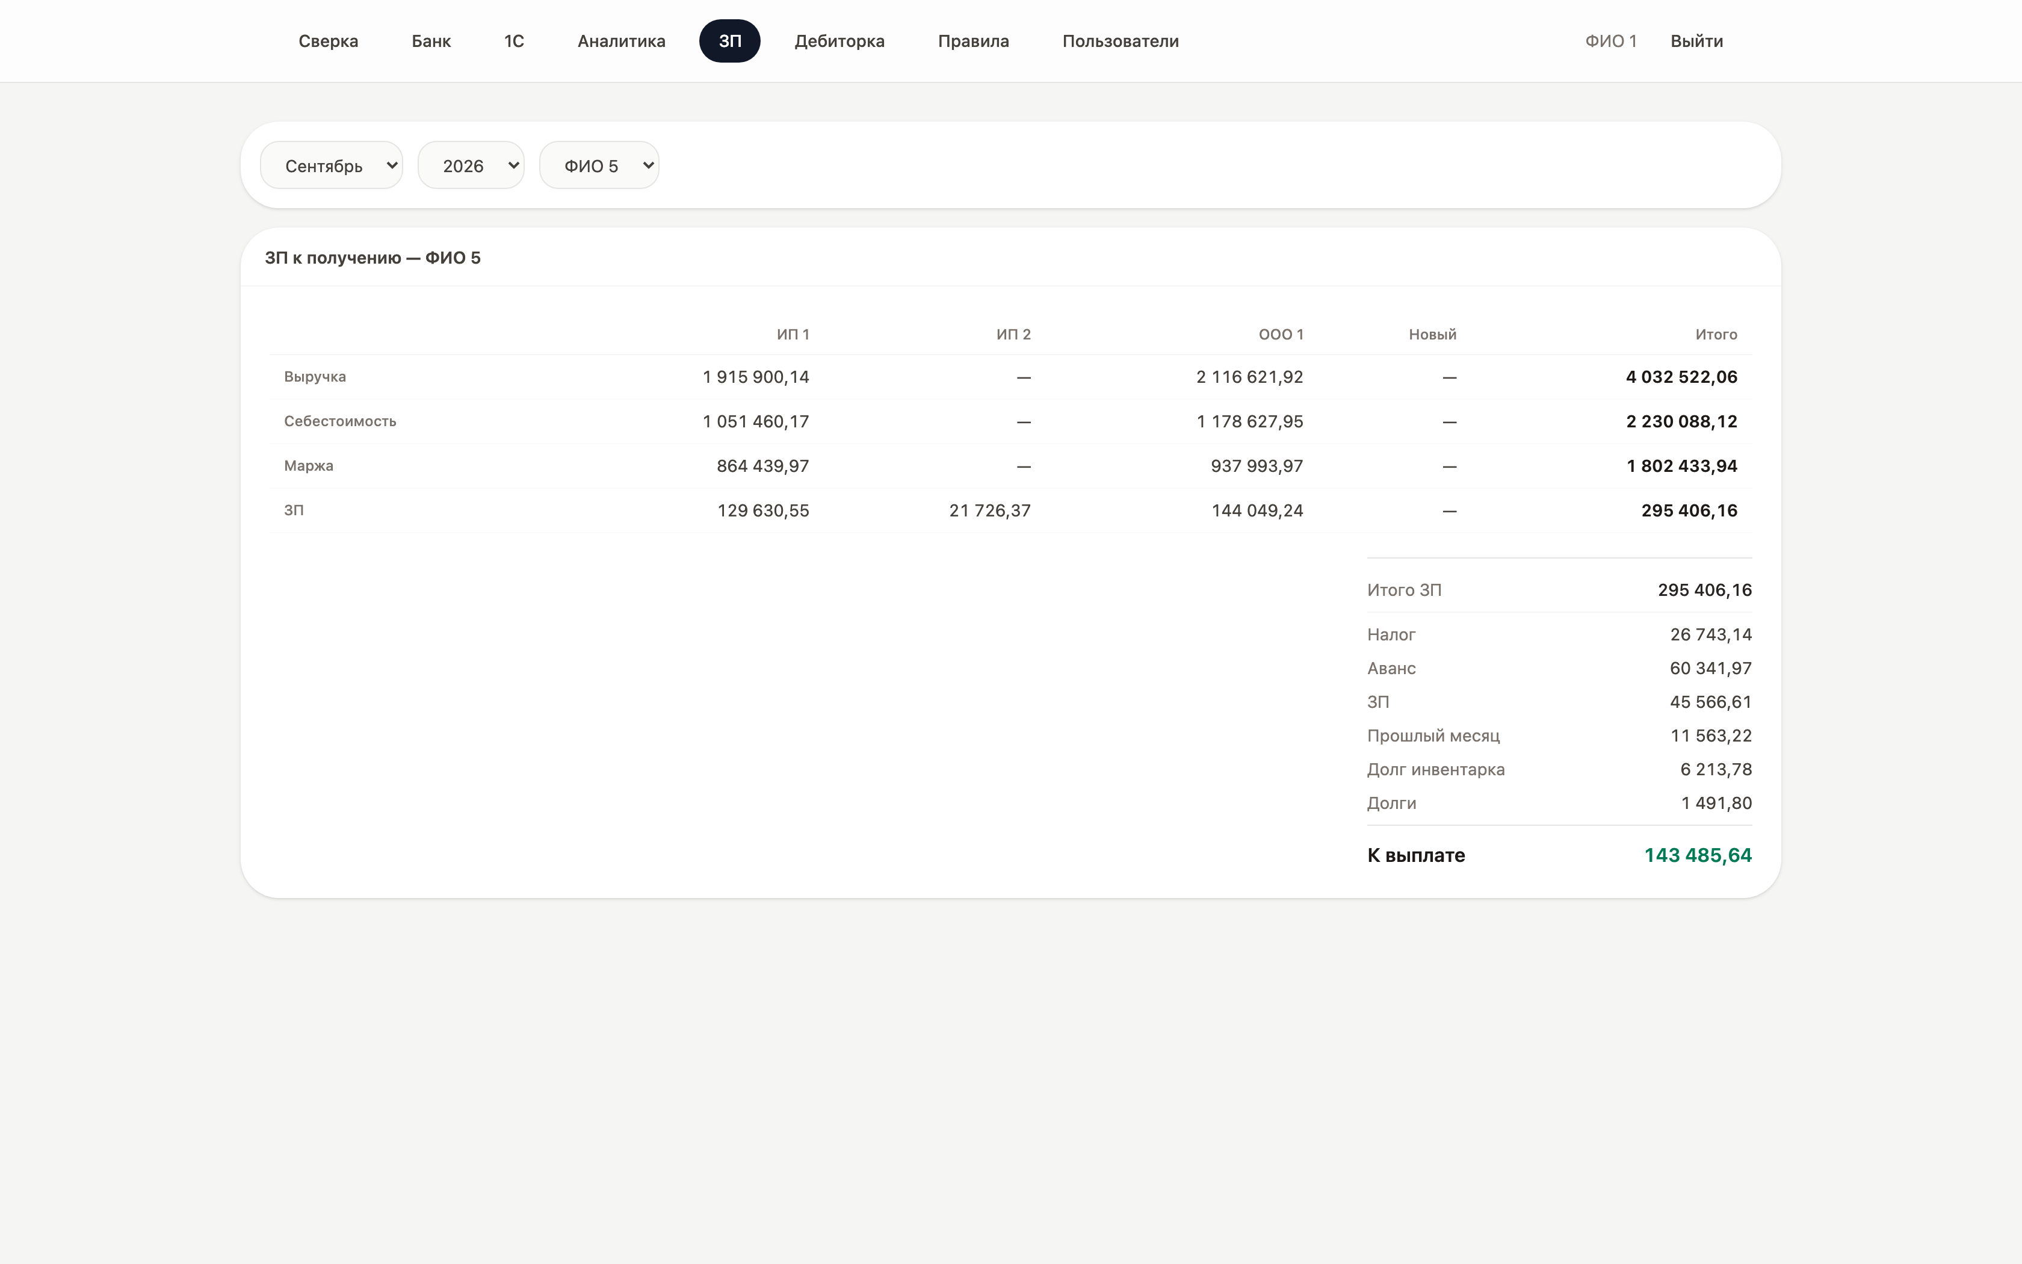This screenshot has height=1264, width=2022.
Task: Open the Пользователи section
Action: (x=1121, y=41)
